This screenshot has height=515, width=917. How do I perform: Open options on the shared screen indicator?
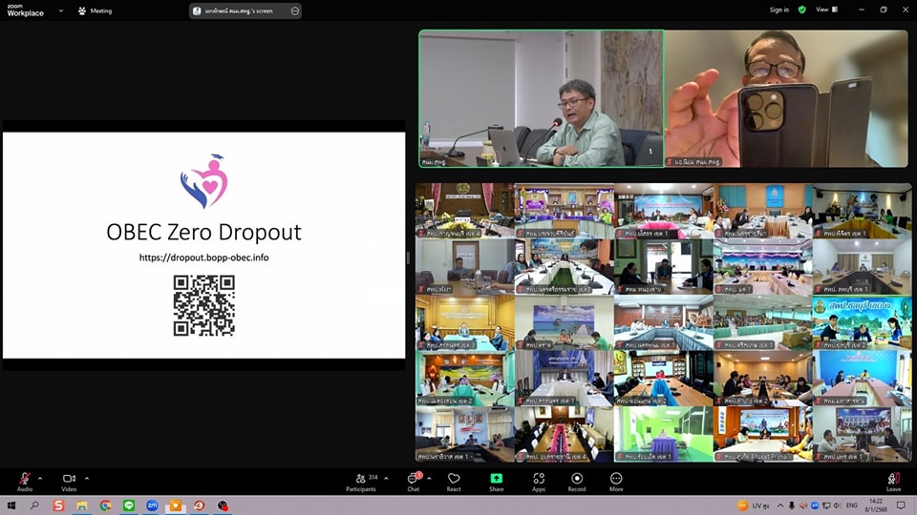click(x=295, y=10)
